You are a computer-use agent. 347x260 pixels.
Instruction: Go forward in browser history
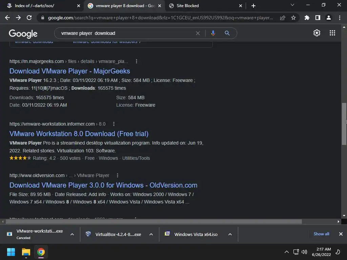click(x=18, y=18)
